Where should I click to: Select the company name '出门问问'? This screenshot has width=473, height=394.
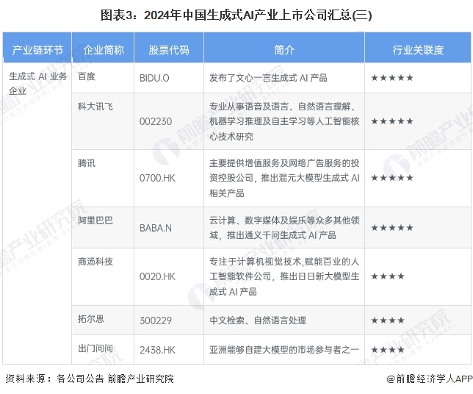[95, 348]
